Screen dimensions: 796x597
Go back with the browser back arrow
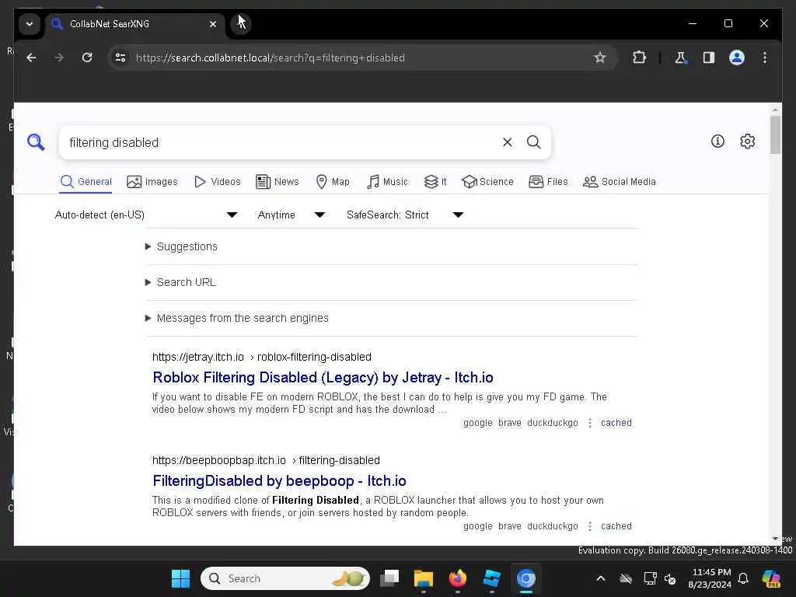pos(31,58)
